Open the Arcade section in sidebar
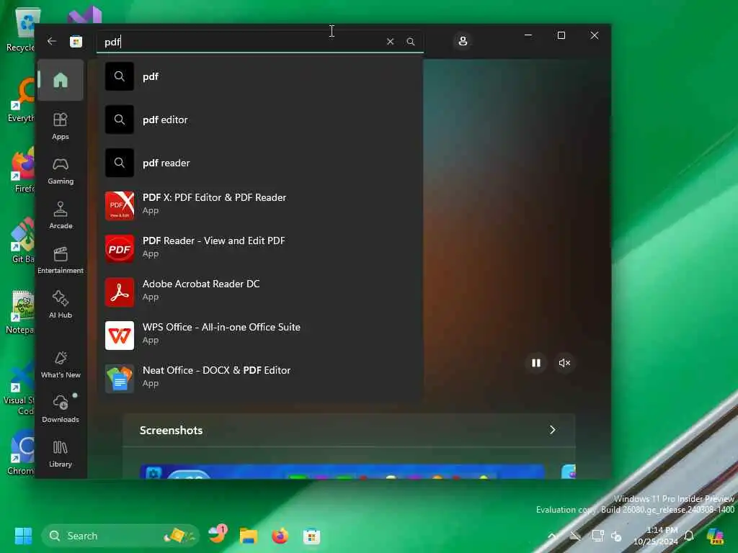Image resolution: width=738 pixels, height=553 pixels. (x=61, y=215)
